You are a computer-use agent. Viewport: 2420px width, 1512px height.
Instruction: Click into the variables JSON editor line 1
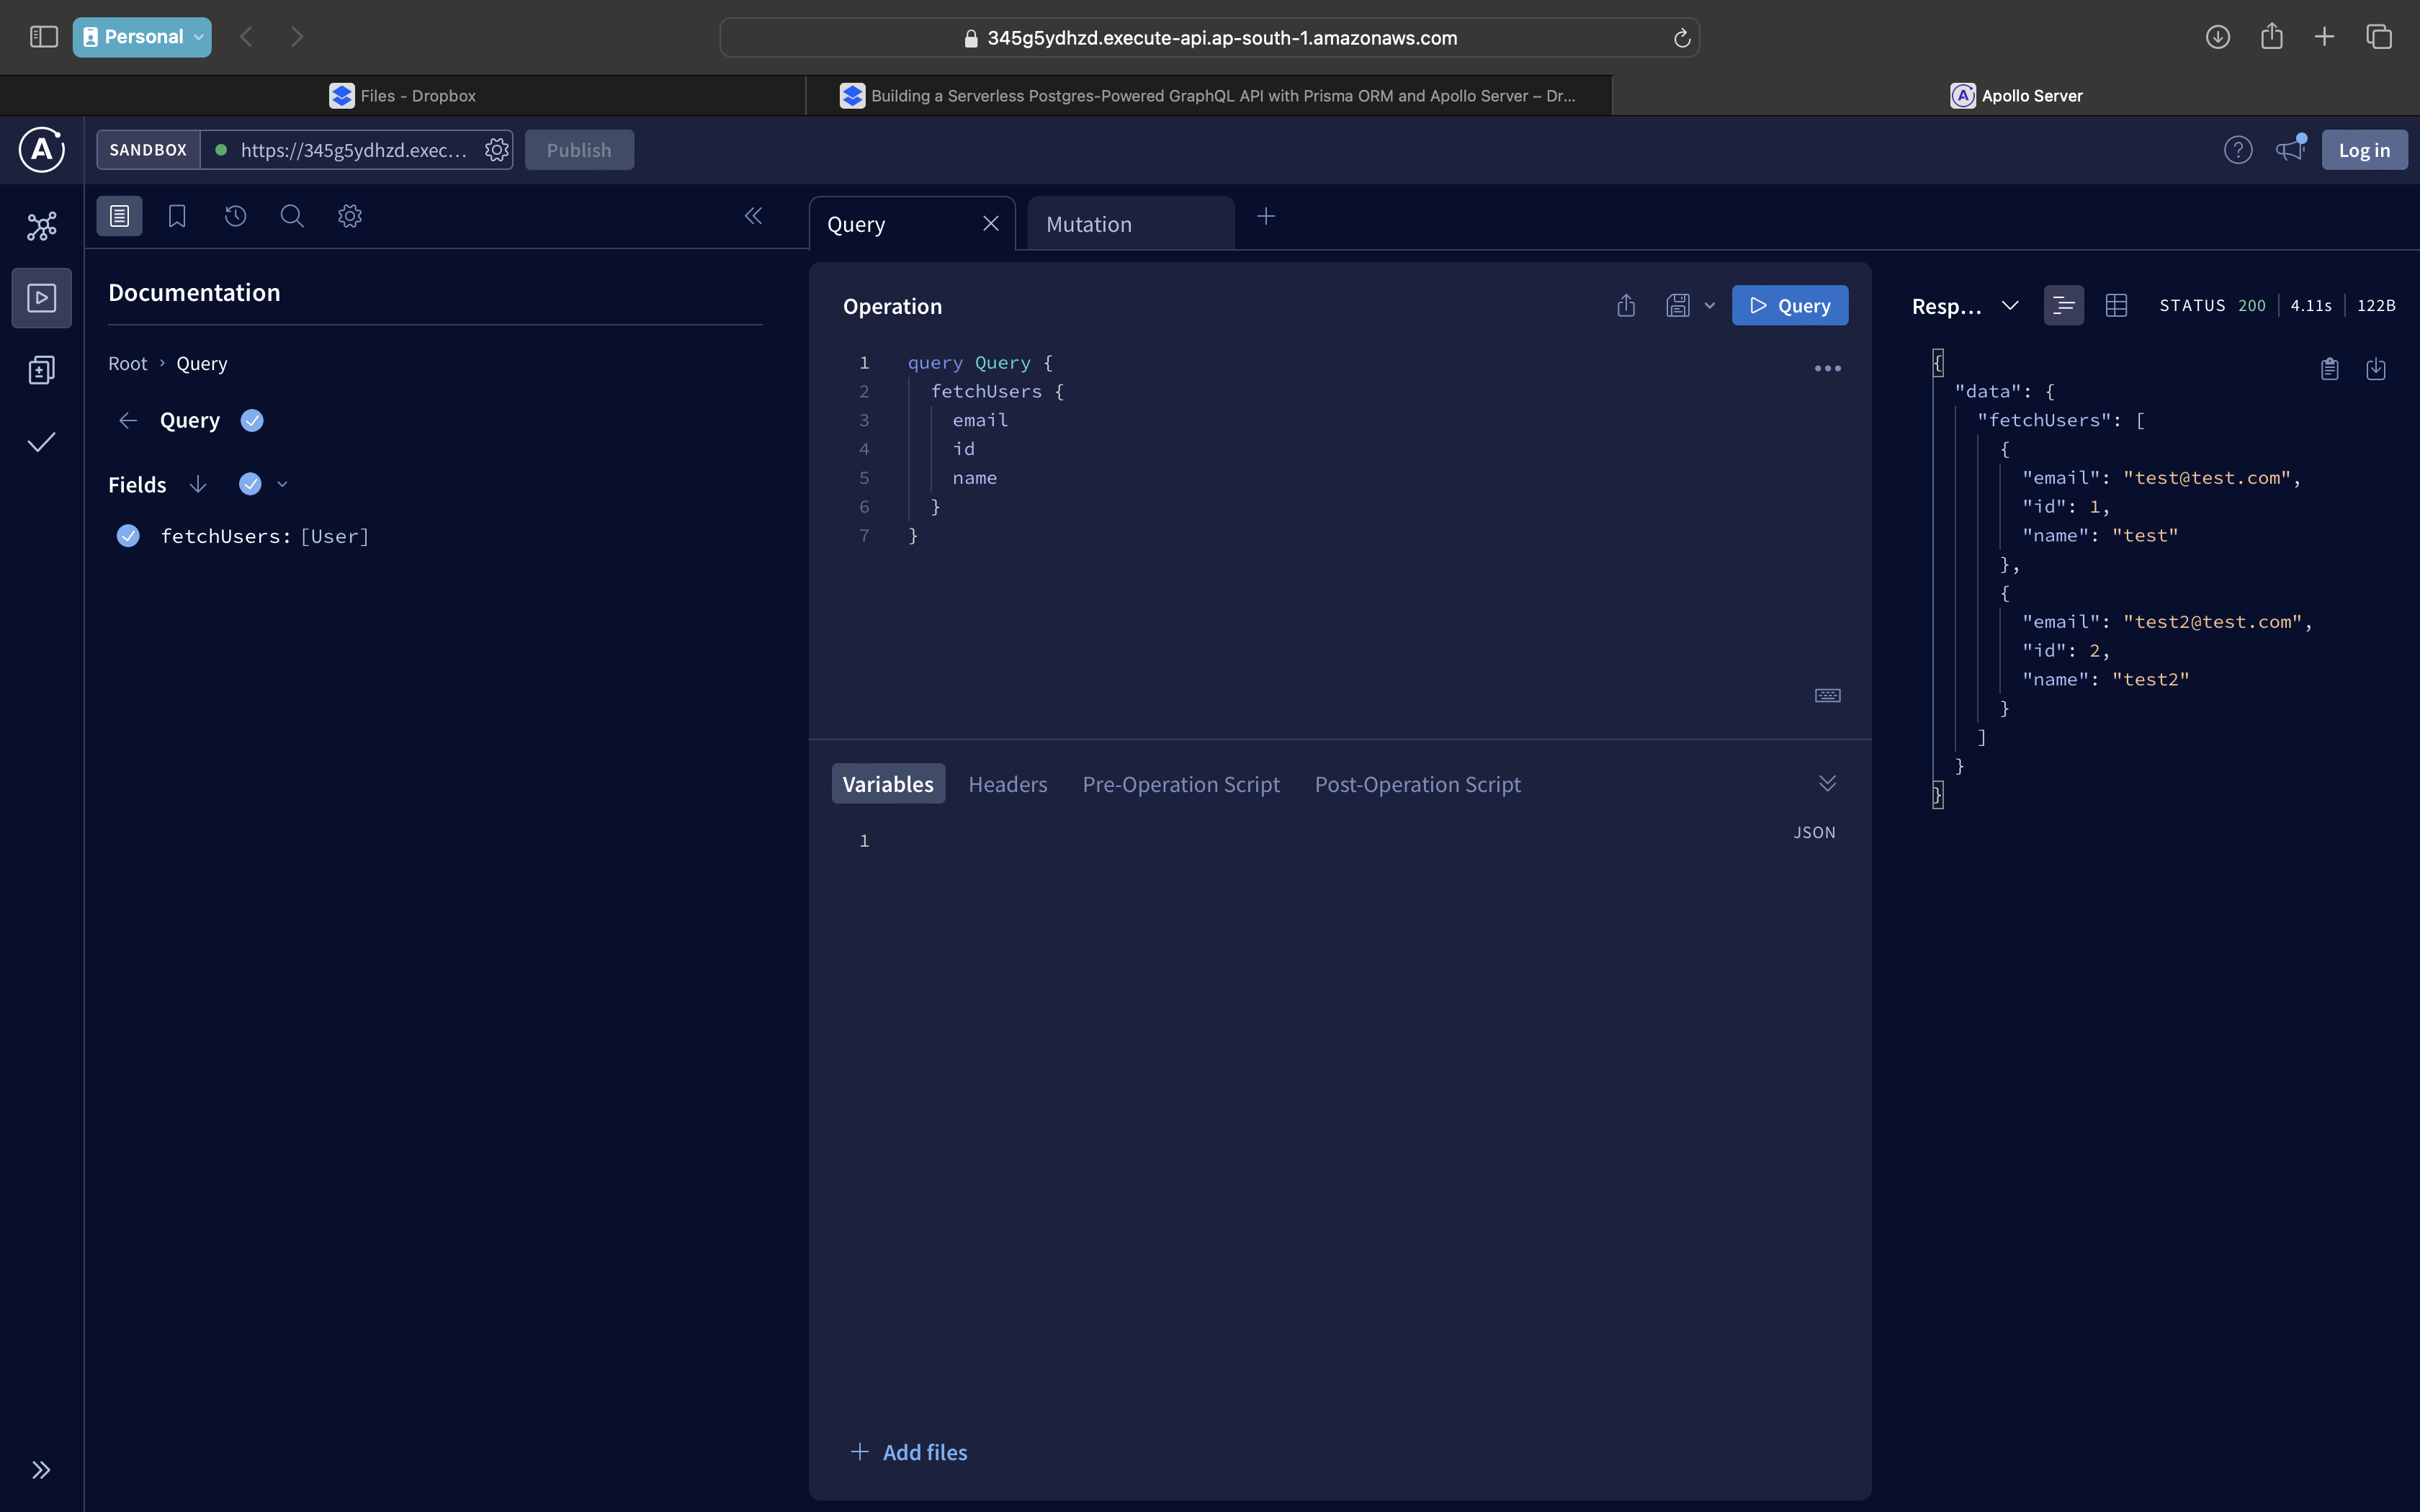1340,840
